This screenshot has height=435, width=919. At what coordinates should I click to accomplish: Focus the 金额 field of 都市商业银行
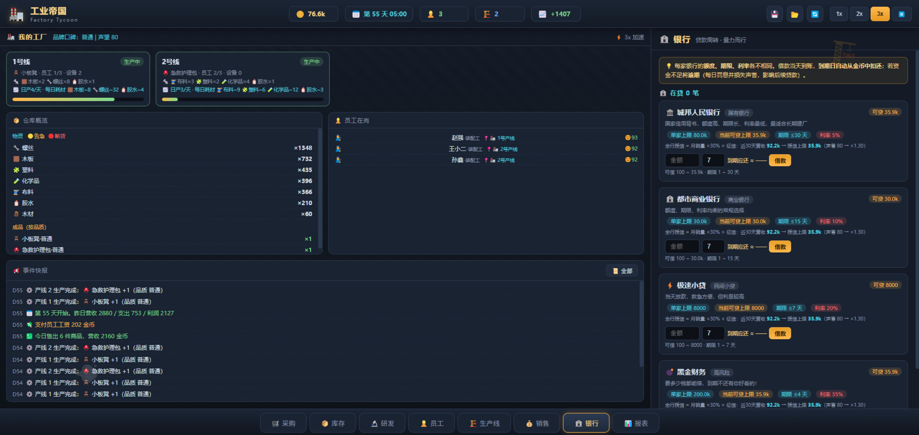682,246
